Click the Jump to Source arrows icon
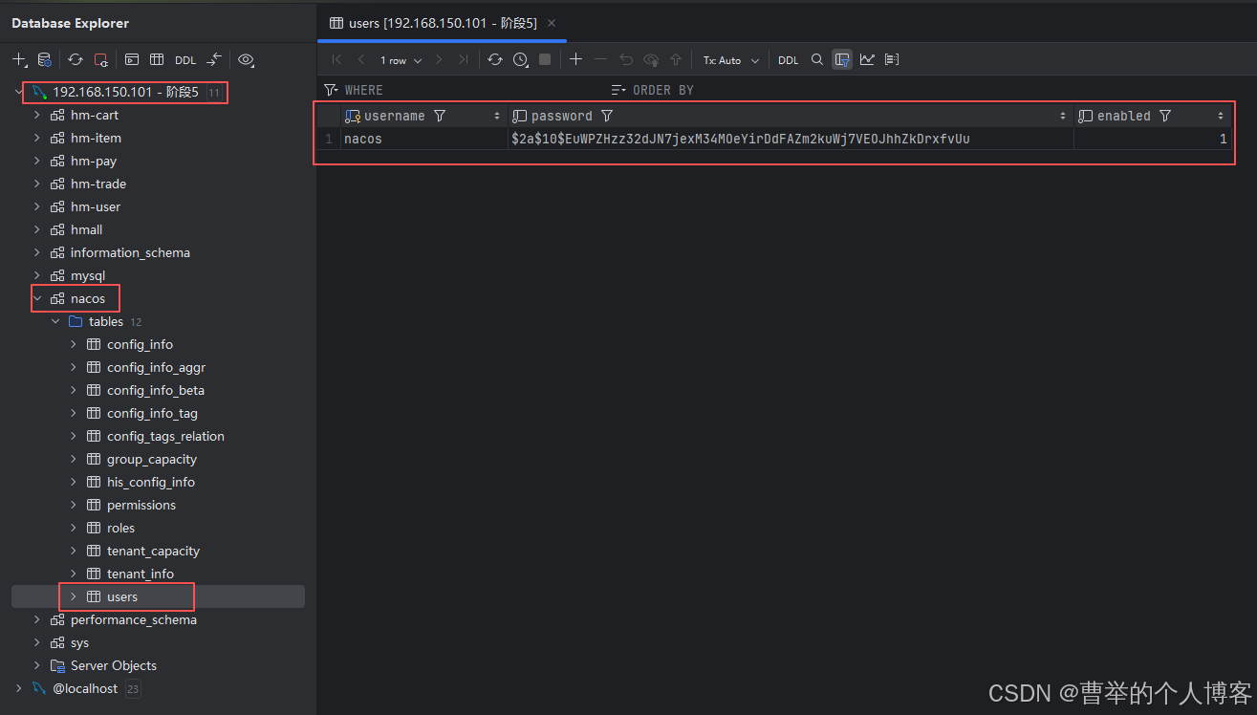This screenshot has height=715, width=1257. tap(214, 59)
